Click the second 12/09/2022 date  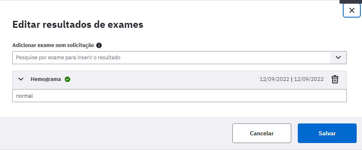point(309,79)
